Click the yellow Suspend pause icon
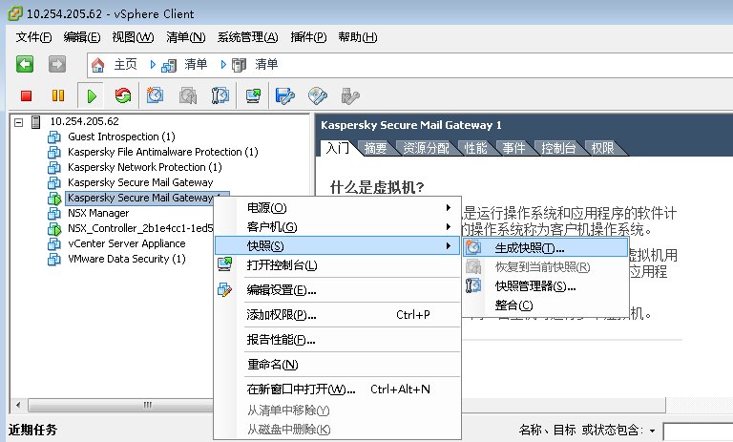The width and height of the screenshot is (733, 442). 58,95
